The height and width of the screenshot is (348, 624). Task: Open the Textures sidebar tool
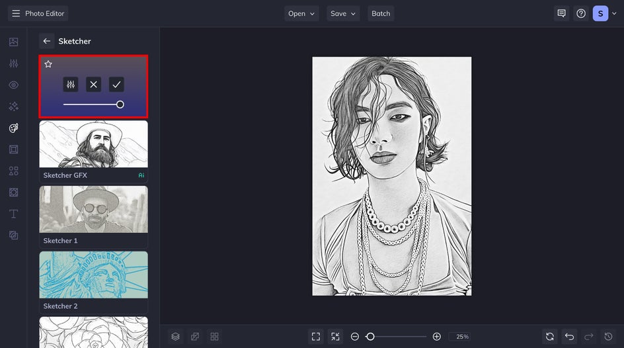click(x=13, y=193)
